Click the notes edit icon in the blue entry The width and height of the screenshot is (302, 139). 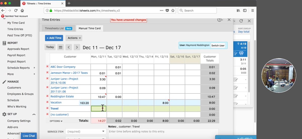(235, 53)
